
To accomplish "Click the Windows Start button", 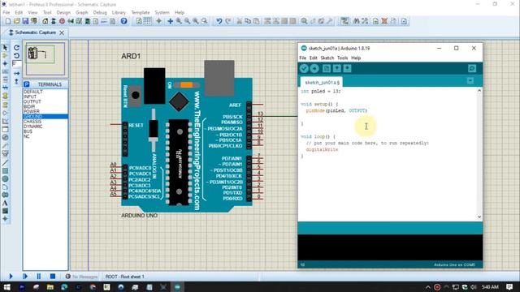I will pyautogui.click(x=7, y=287).
